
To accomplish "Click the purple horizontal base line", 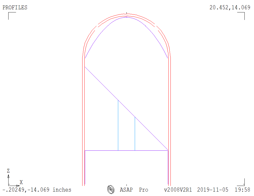I will (126, 151).
